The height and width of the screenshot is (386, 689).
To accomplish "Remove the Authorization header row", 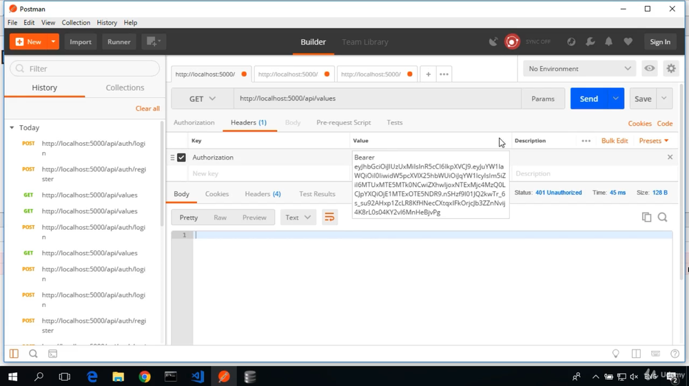I will pyautogui.click(x=670, y=157).
